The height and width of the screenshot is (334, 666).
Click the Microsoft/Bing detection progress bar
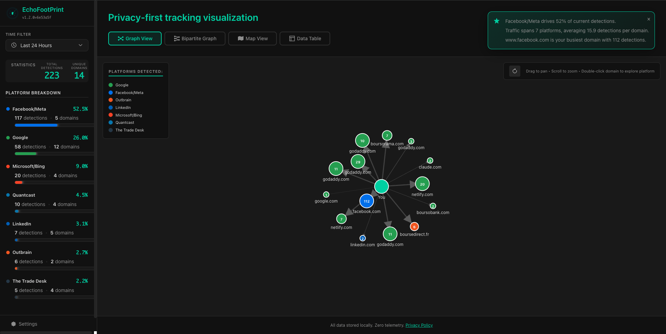[54, 182]
